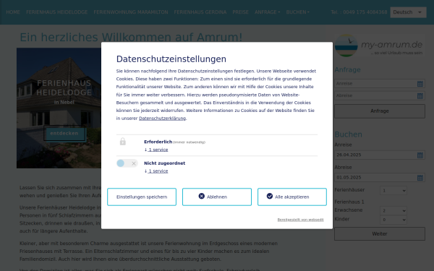Open Preise in the navigation bar

[x=241, y=12]
